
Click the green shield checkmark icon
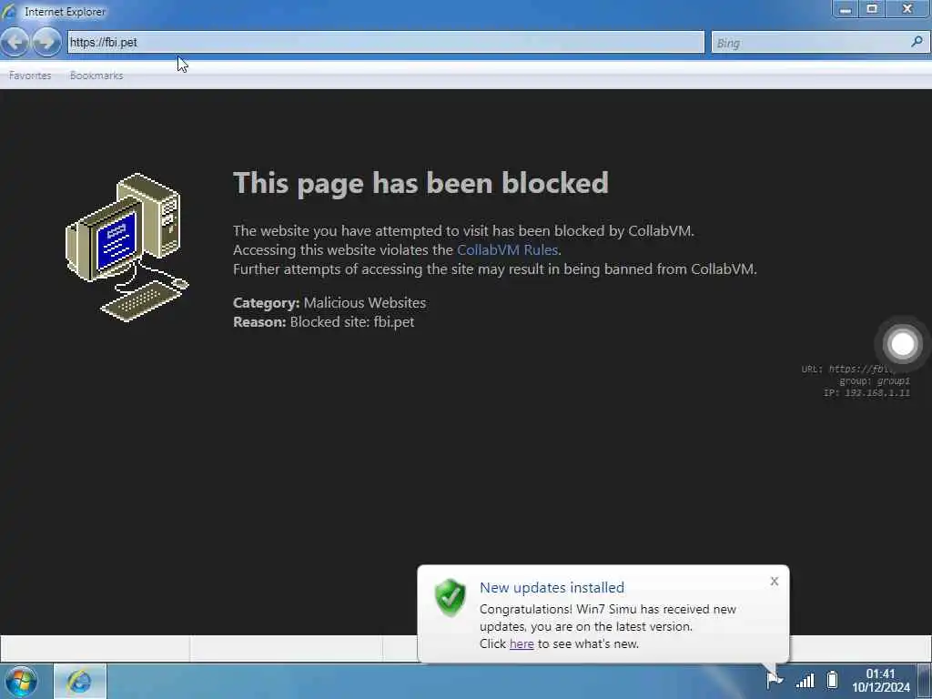click(x=450, y=597)
